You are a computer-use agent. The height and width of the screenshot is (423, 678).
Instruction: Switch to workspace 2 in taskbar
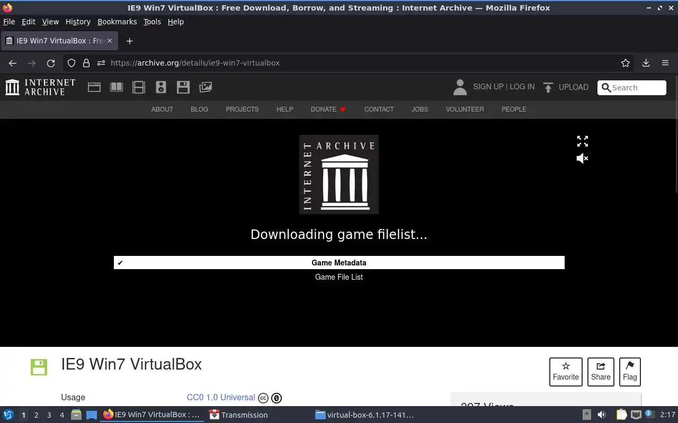click(x=36, y=415)
